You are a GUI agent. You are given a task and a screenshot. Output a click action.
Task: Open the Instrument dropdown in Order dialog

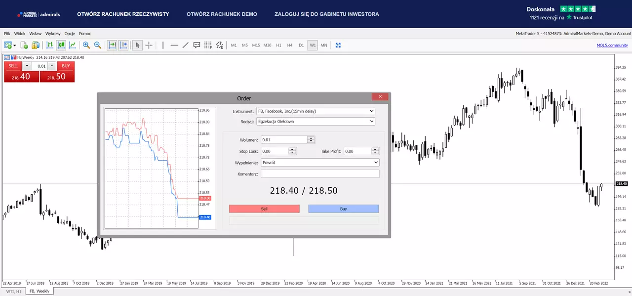pyautogui.click(x=316, y=111)
